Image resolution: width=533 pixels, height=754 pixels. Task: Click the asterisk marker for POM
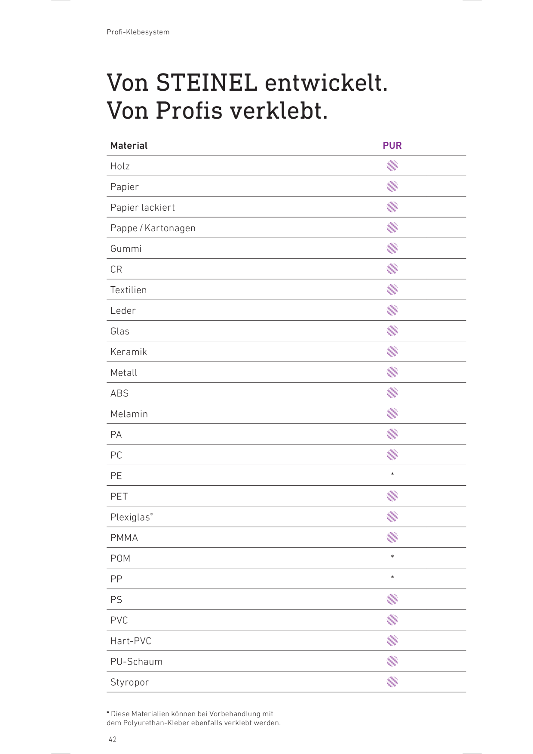click(392, 557)
